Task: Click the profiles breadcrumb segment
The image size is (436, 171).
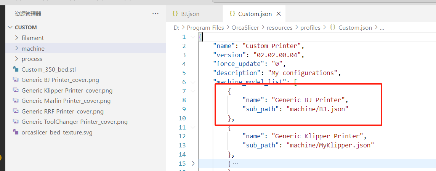Action: [x=311, y=27]
